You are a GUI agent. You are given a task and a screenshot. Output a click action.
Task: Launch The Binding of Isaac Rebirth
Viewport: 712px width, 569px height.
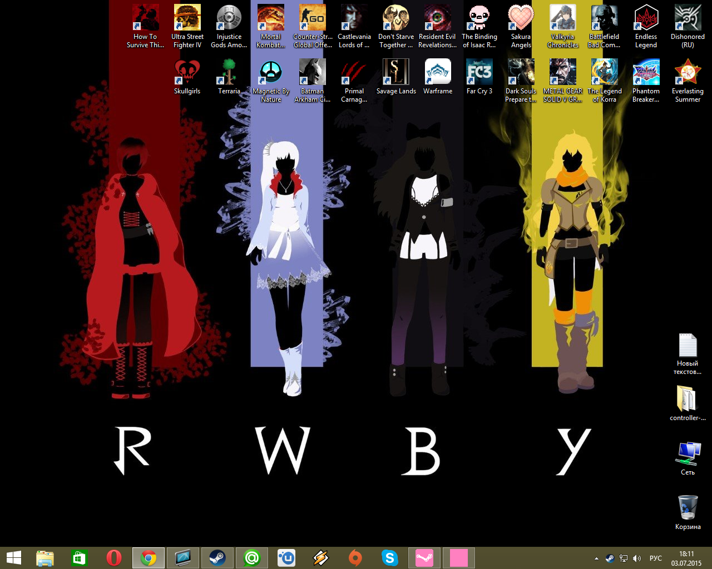[x=479, y=27]
